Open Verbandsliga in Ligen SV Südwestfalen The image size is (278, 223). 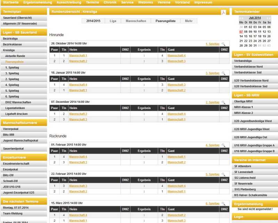(244, 61)
